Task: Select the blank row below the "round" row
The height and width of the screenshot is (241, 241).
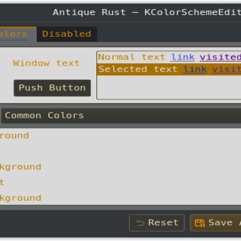Action: 120,151
